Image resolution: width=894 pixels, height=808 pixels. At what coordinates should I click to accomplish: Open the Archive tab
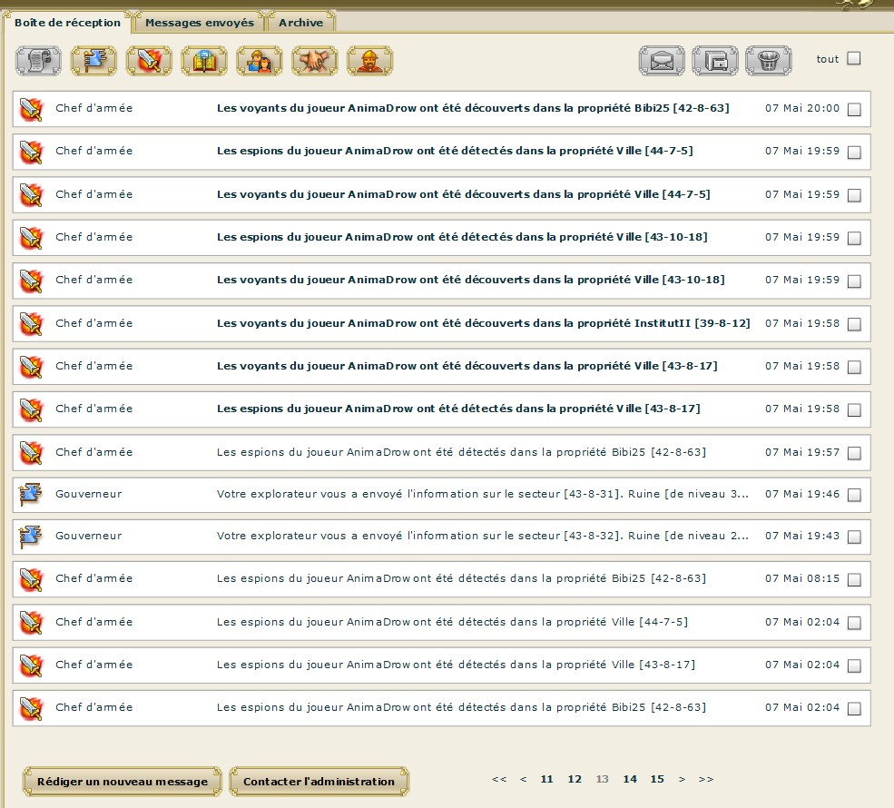point(300,23)
